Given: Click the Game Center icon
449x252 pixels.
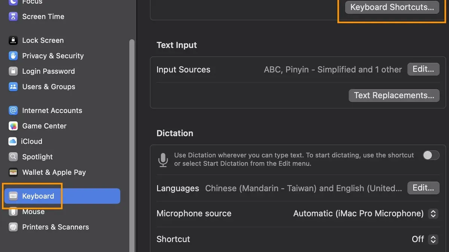Looking at the screenshot, I should click(x=13, y=126).
